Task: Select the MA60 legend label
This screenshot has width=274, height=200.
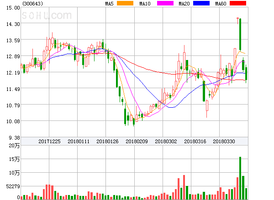Action: tap(221, 4)
